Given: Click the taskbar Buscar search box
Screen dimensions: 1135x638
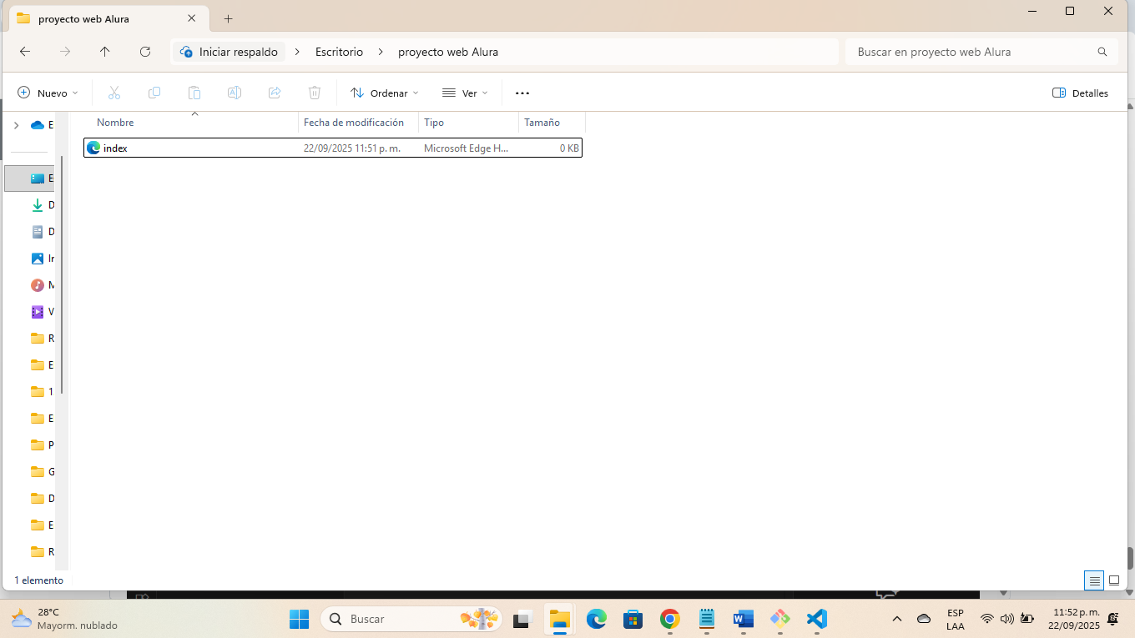Looking at the screenshot, I should pyautogui.click(x=411, y=619).
